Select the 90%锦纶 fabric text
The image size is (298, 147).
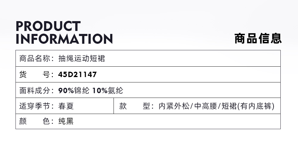[x=74, y=90]
